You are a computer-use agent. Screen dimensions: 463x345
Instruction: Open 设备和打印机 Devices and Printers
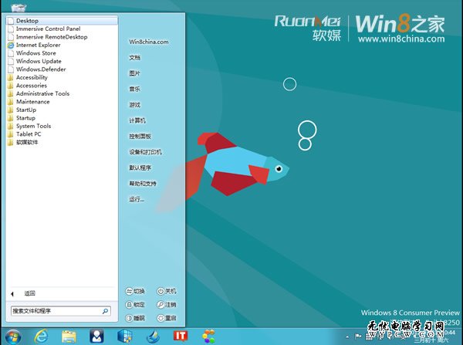click(x=145, y=152)
